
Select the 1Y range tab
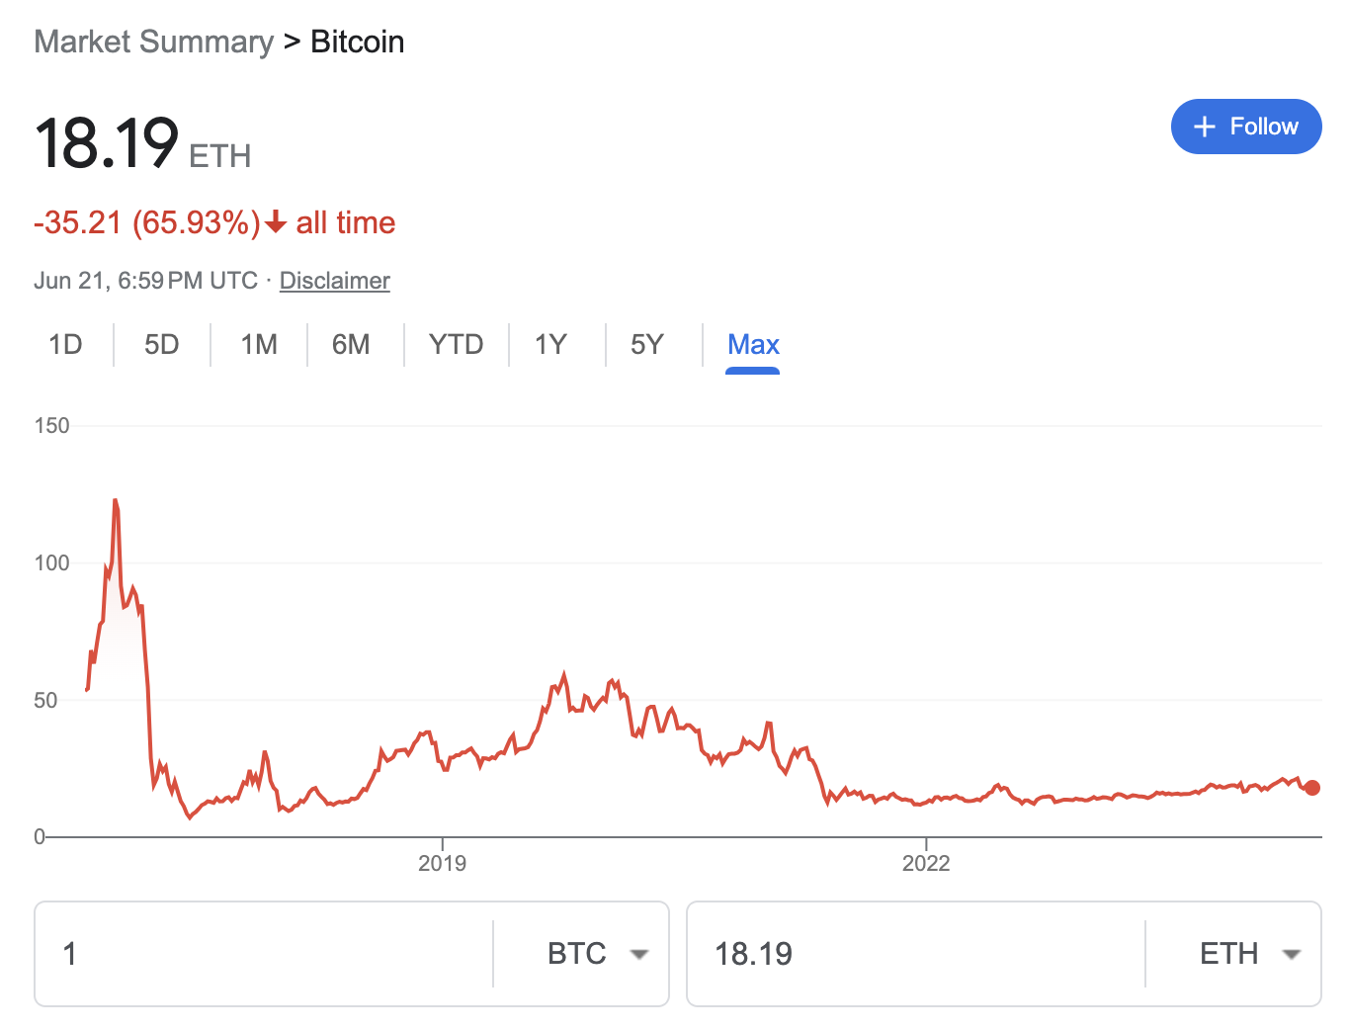click(550, 344)
